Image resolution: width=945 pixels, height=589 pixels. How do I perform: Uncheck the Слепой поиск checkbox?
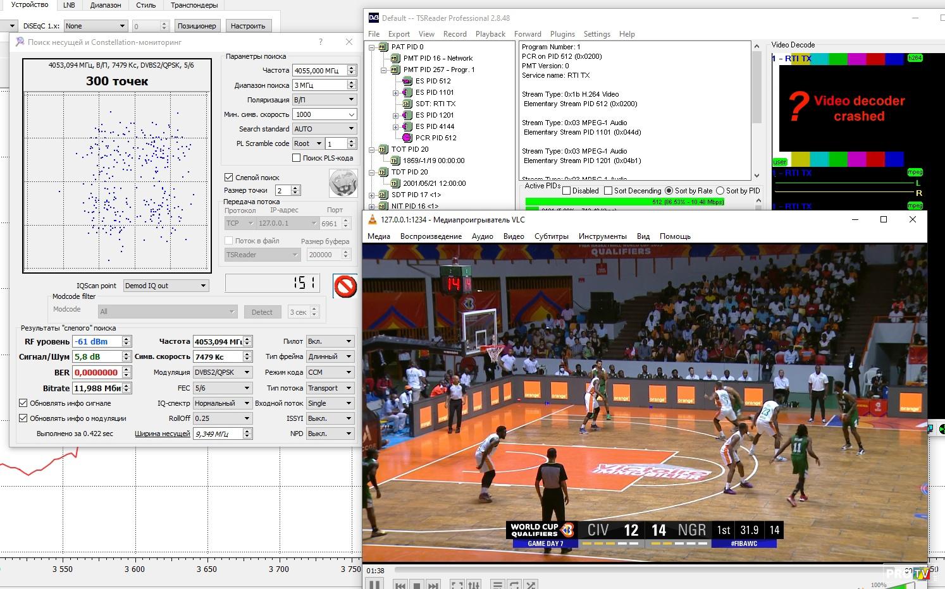click(229, 178)
